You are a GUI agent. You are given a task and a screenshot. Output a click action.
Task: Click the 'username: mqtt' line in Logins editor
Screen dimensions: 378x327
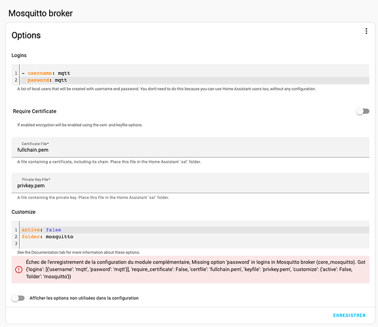[x=195, y=73]
